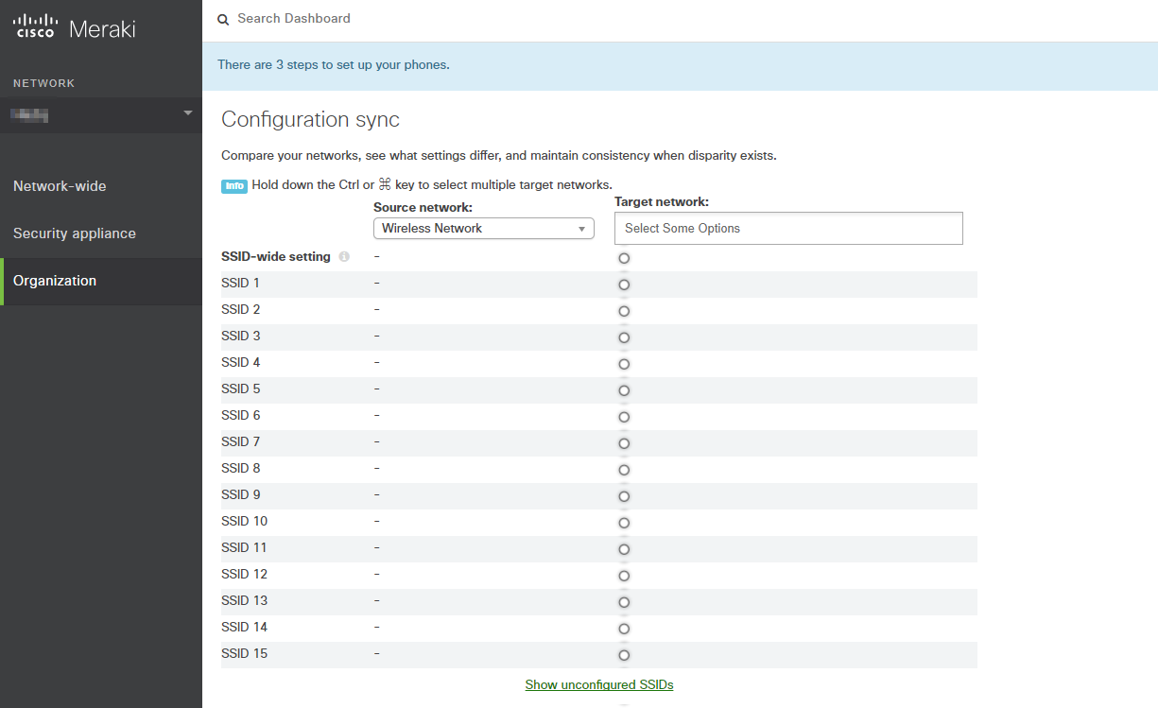Click the 'SSID 3' row label
This screenshot has height=708, width=1158.
[x=241, y=336]
